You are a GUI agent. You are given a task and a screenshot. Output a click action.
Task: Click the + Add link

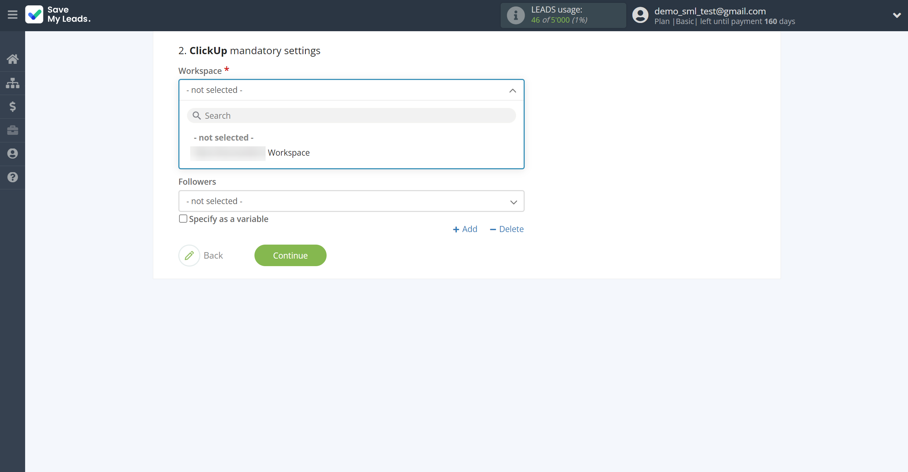coord(465,229)
